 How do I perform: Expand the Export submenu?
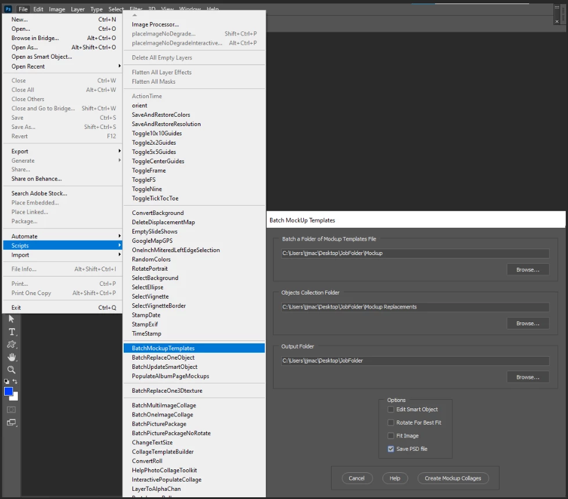coord(62,151)
